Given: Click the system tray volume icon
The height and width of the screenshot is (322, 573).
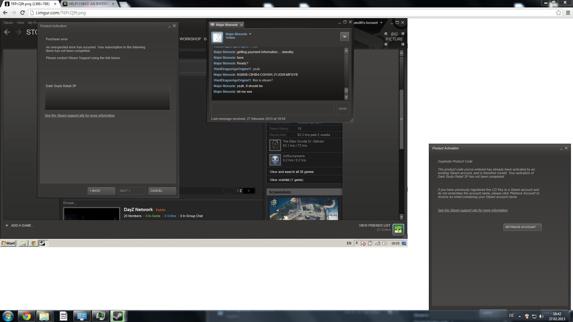Looking at the screenshot, I should [541, 316].
